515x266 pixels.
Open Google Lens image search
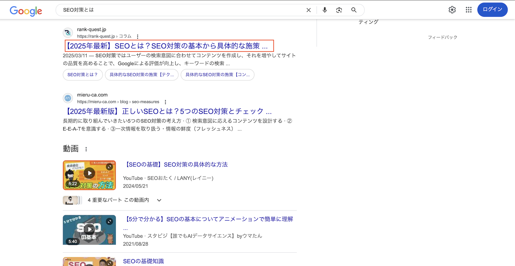coord(339,10)
